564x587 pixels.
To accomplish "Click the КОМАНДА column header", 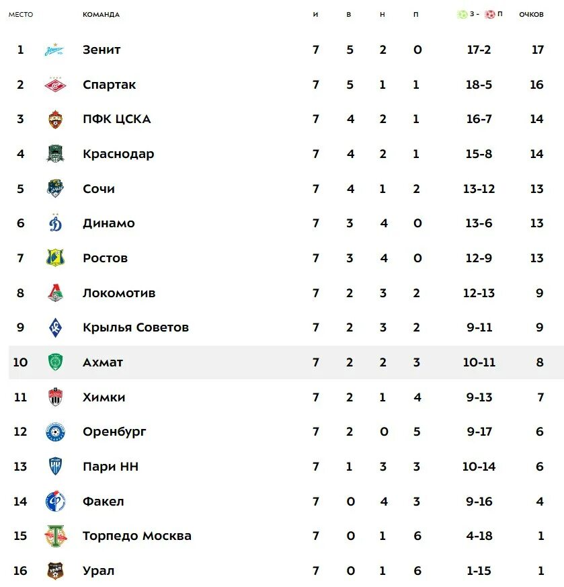I will [x=101, y=15].
